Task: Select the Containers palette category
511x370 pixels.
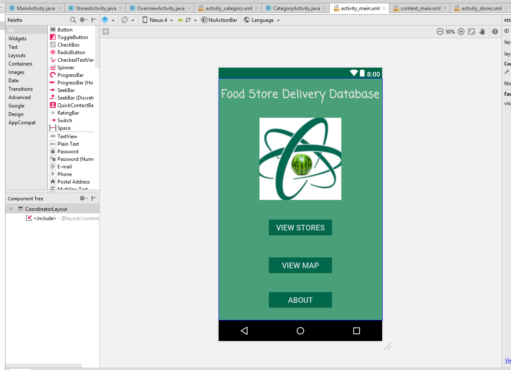Action: click(26, 63)
